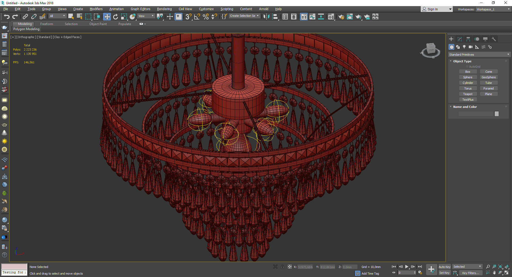Viewport: 512px width, 277px height.
Task: Toggle the 3D Snaps button
Action: tap(188, 17)
